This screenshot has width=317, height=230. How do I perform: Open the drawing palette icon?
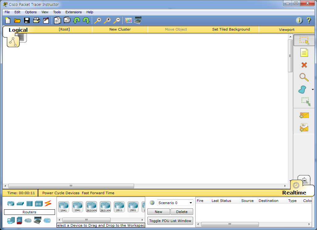click(x=129, y=20)
